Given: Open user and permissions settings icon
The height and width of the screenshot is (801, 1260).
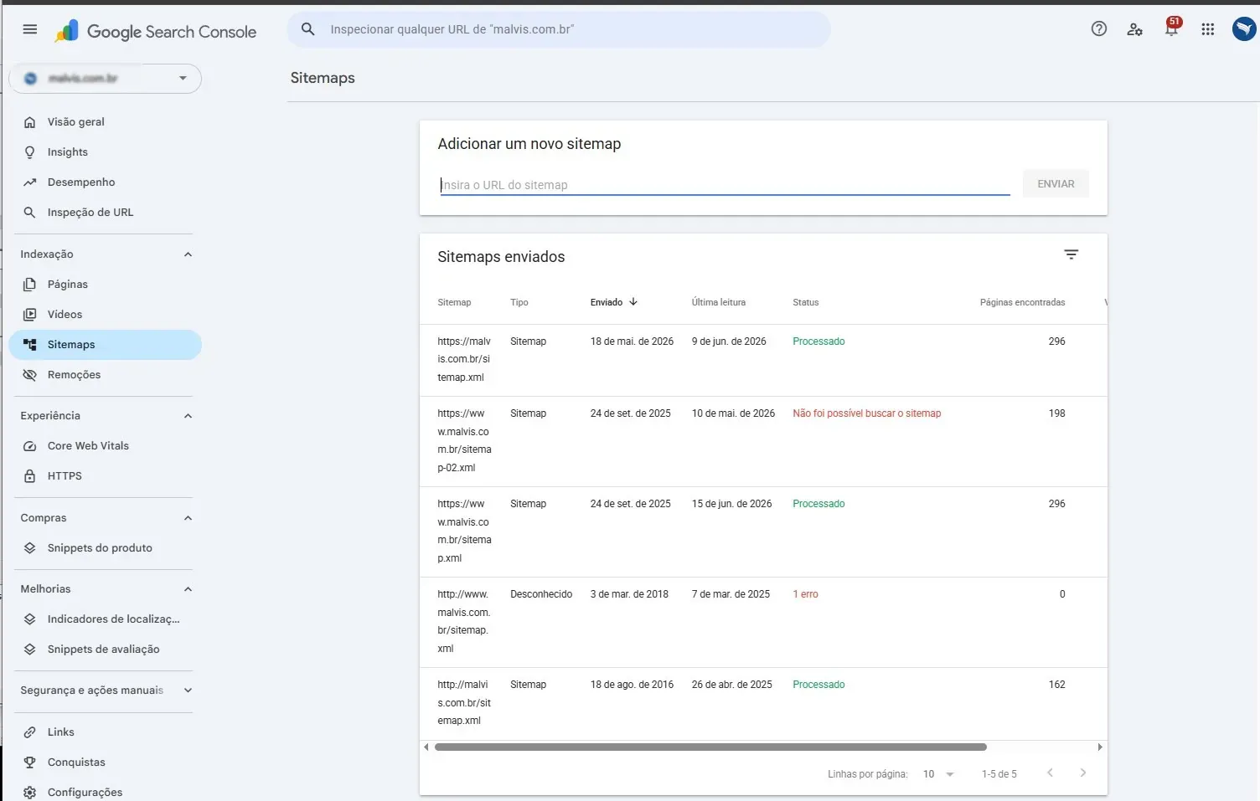Looking at the screenshot, I should tap(1135, 29).
